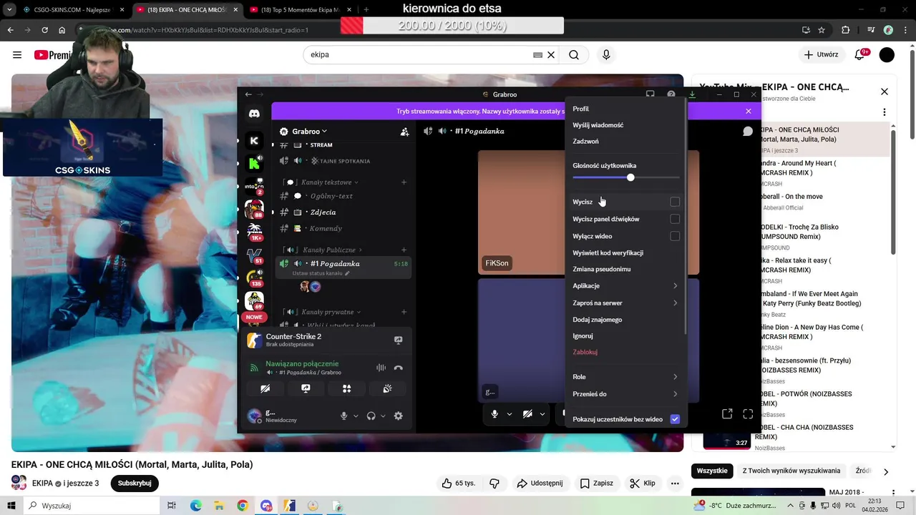916x515 pixels.
Task: Expand Aplikacje submenu
Action: pyautogui.click(x=625, y=285)
